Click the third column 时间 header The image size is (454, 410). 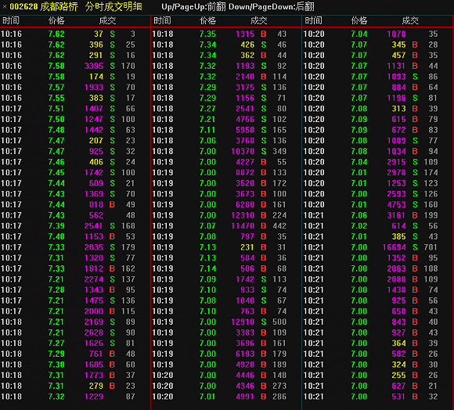pyautogui.click(x=313, y=20)
